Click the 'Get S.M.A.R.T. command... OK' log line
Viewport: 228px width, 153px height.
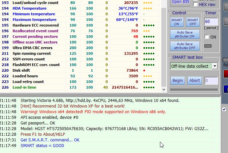50,140
